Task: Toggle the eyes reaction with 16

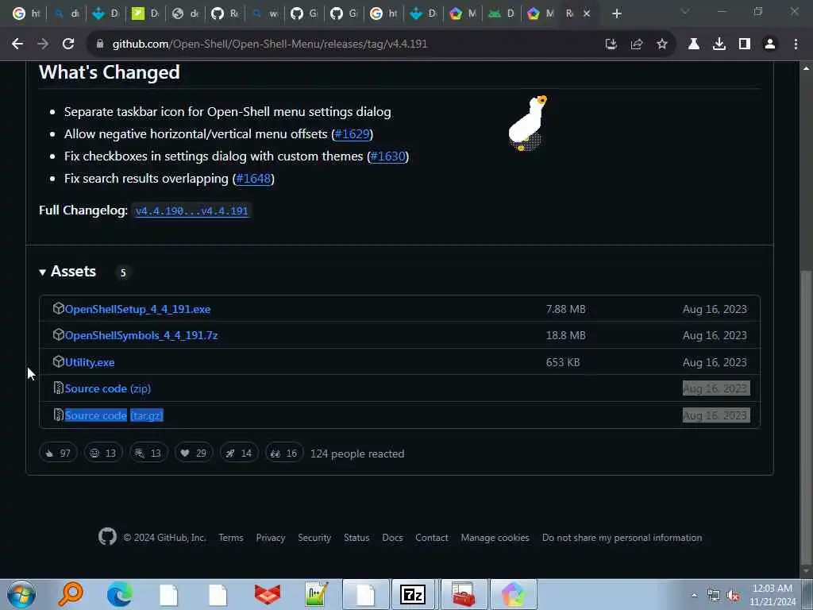Action: pos(284,454)
